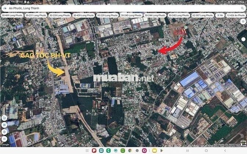Select the 30-489 Long Phước chip
The height and width of the screenshot is (154, 247).
(x=12, y=15)
